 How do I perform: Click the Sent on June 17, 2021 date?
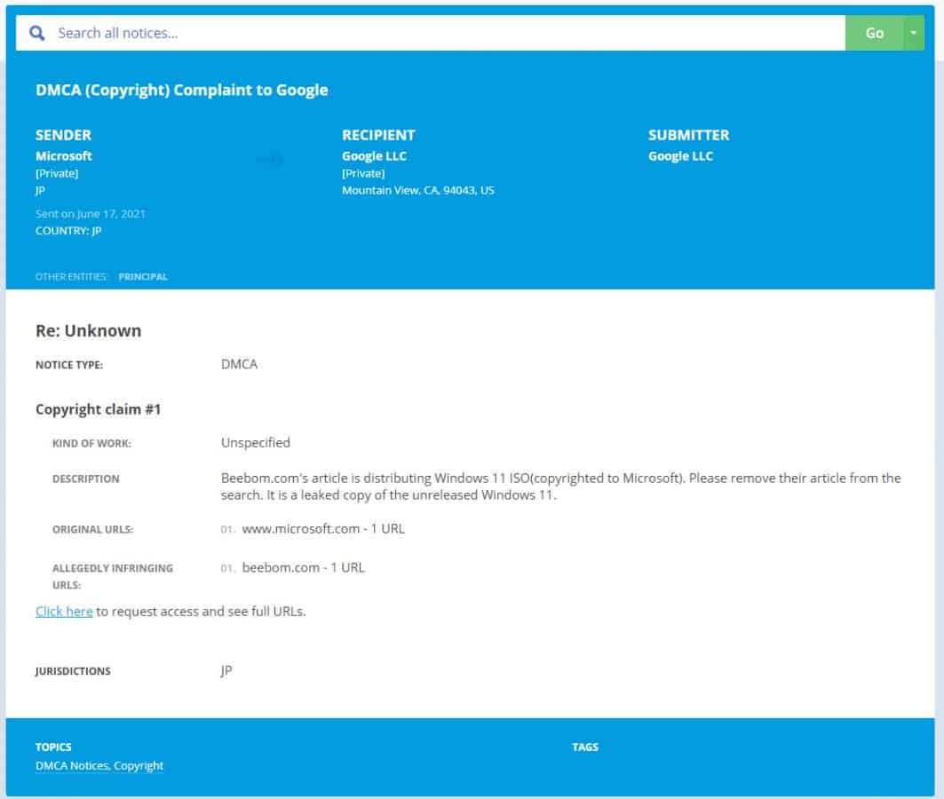(91, 214)
